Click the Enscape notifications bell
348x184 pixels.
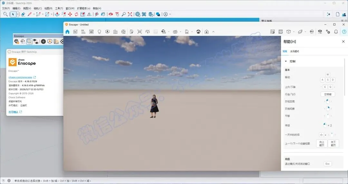[x=336, y=32]
